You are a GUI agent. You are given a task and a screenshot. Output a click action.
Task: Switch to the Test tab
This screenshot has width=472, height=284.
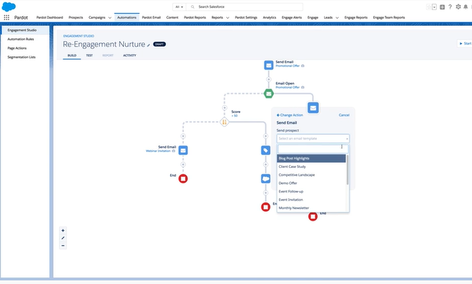pos(89,56)
